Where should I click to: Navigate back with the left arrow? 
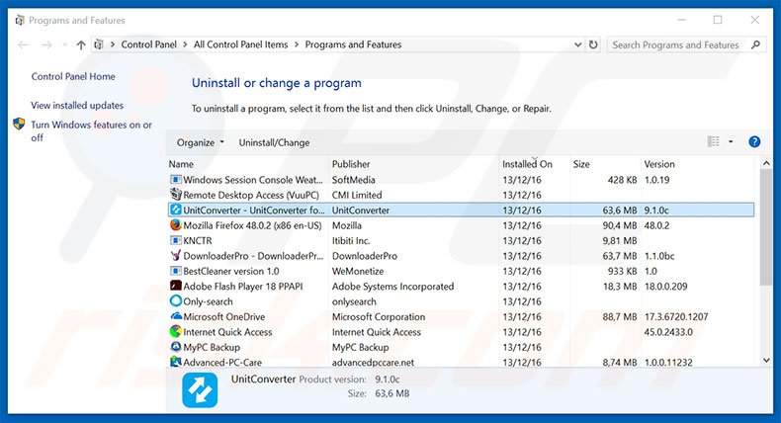coord(23,44)
